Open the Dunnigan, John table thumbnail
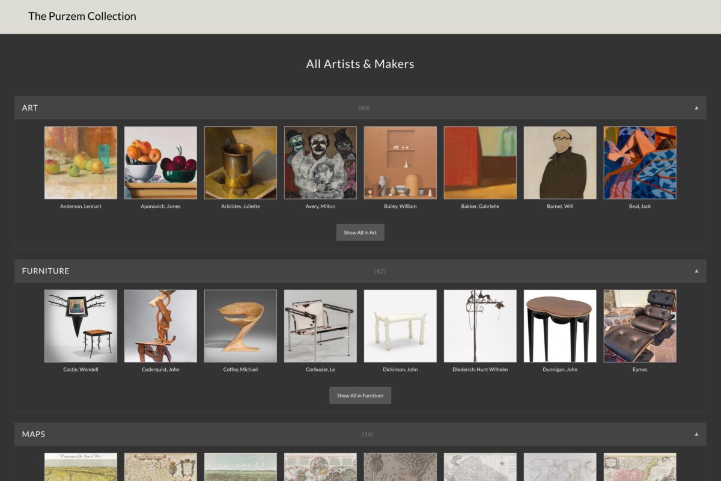The height and width of the screenshot is (481, 721). [x=560, y=326]
